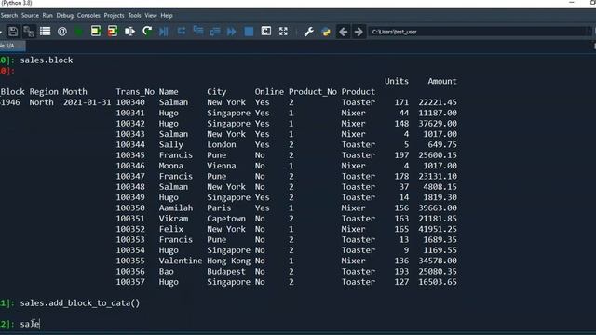Click the Run current cell icon
Image resolution: width=596 pixels, height=335 pixels.
(96, 31)
